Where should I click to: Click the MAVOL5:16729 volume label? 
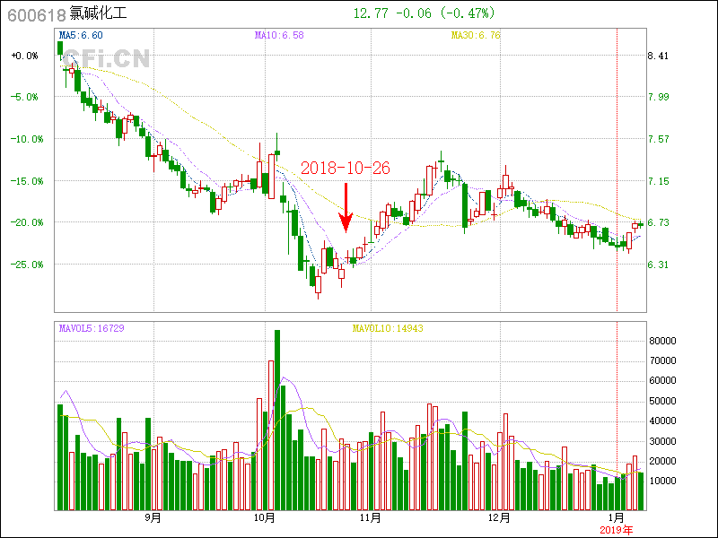pyautogui.click(x=92, y=328)
